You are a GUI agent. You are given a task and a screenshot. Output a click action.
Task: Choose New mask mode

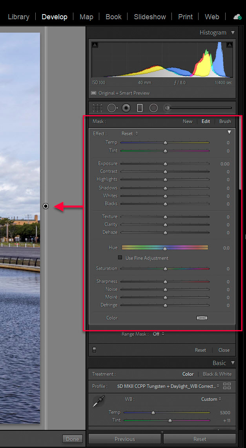(x=188, y=121)
